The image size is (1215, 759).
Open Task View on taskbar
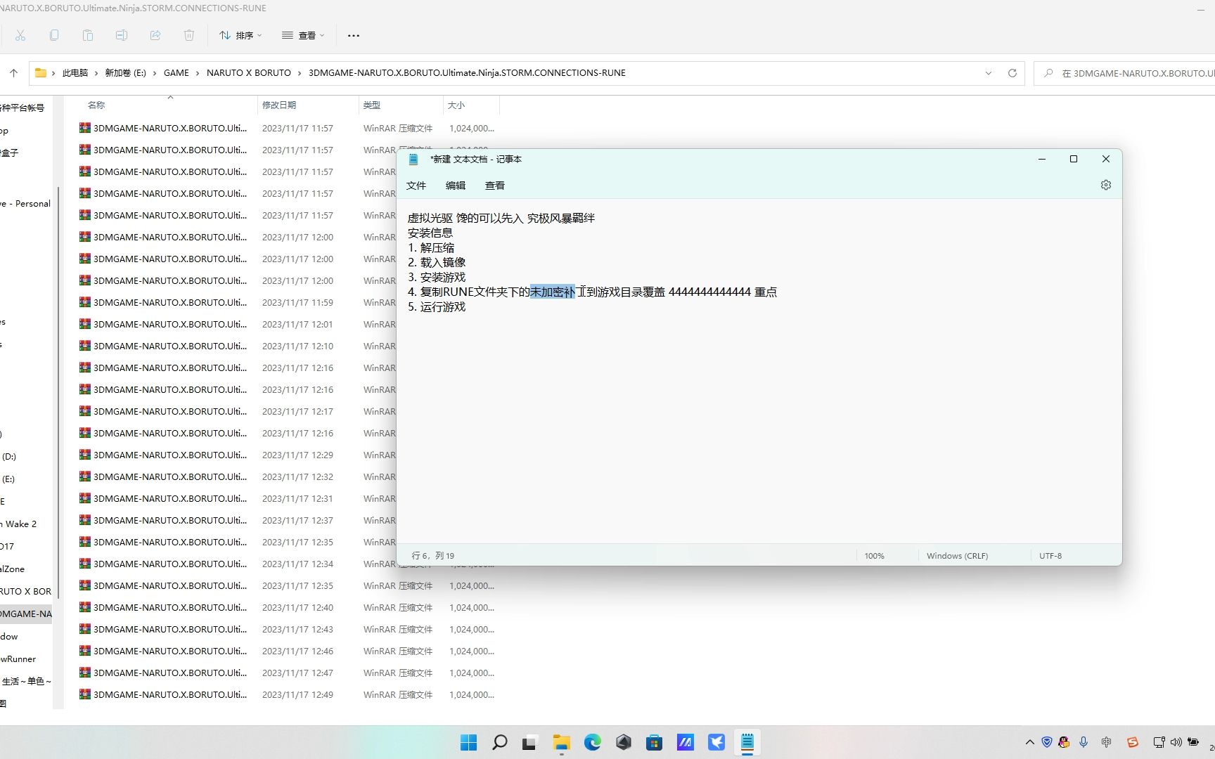click(529, 743)
